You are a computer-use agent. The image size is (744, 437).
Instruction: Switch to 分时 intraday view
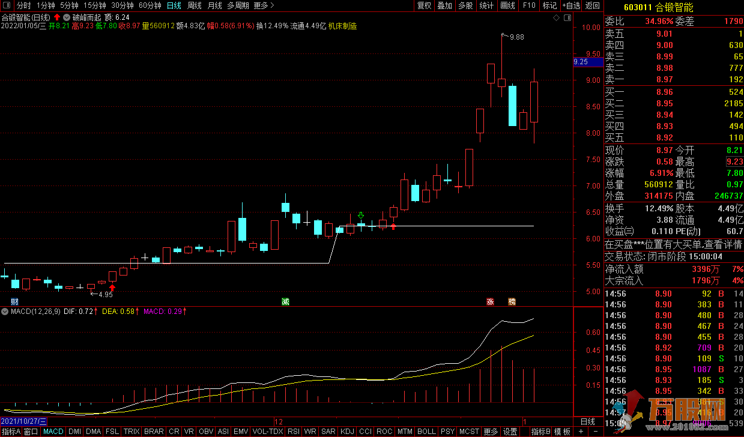point(23,5)
